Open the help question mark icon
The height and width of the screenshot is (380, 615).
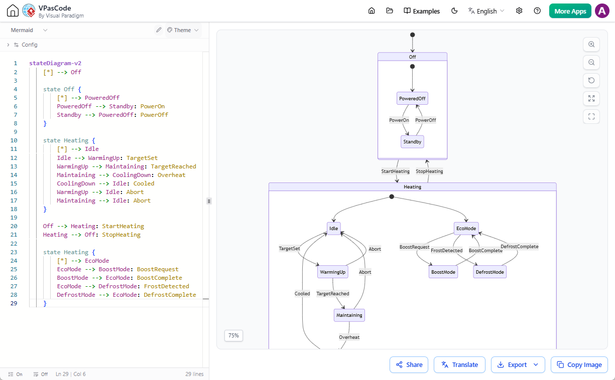(x=537, y=11)
